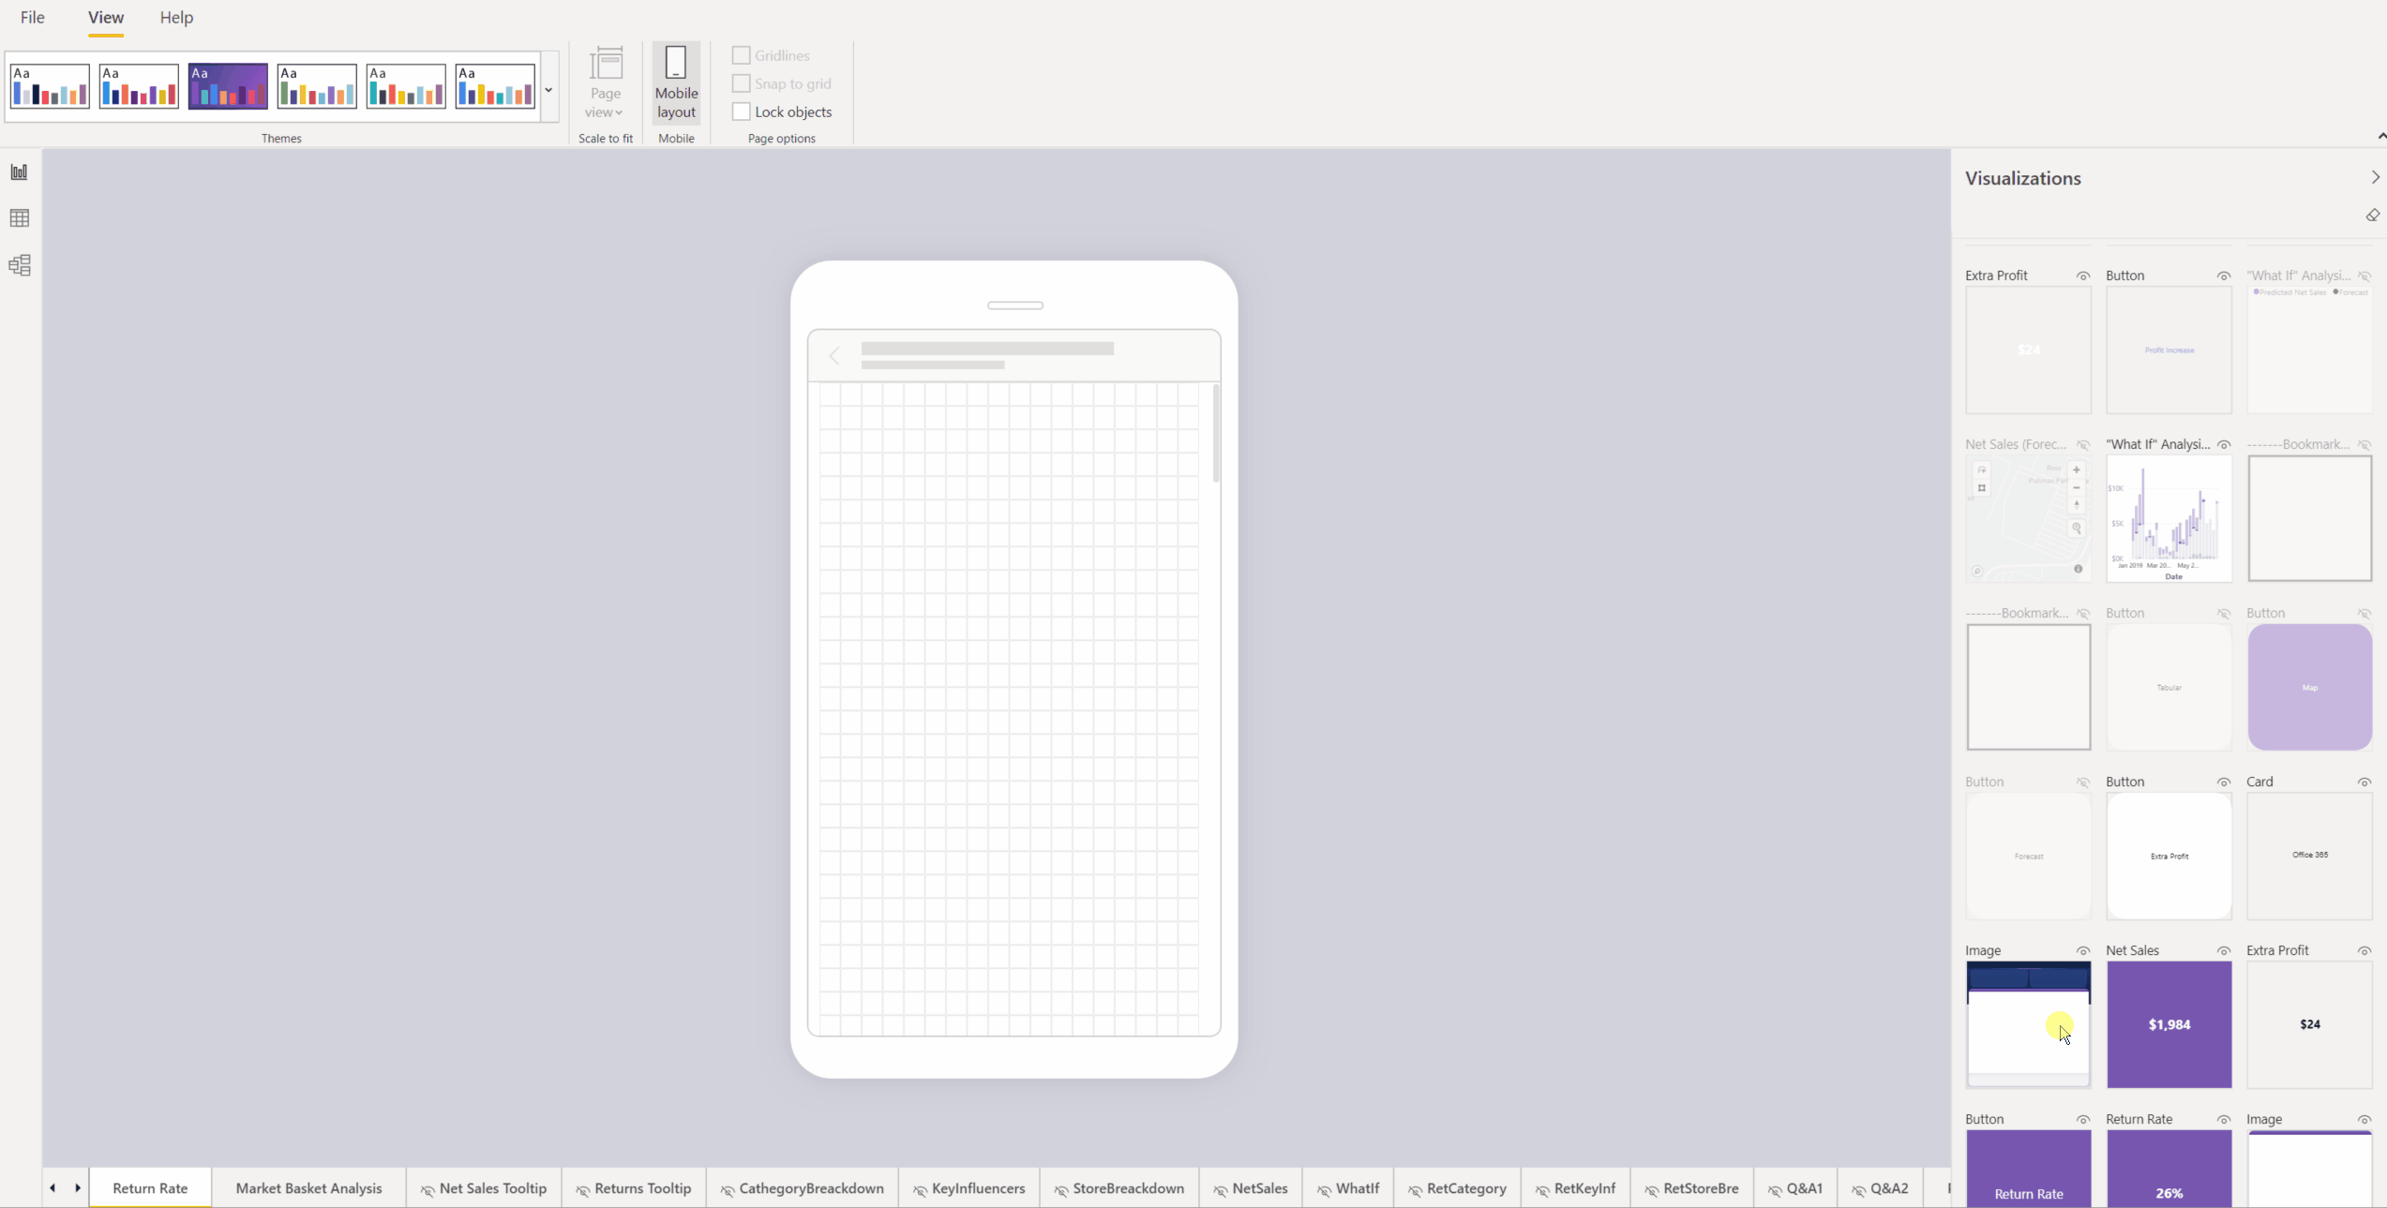Click the phone canvas scrollbar

click(1216, 433)
